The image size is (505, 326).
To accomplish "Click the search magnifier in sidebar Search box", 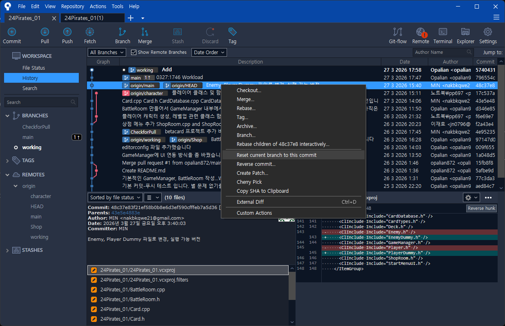I will [x=73, y=102].
